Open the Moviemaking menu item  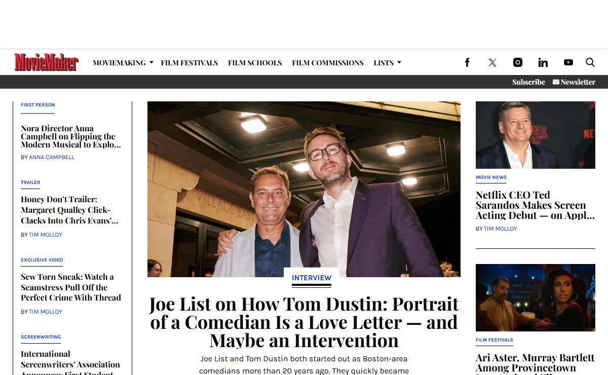pyautogui.click(x=119, y=63)
